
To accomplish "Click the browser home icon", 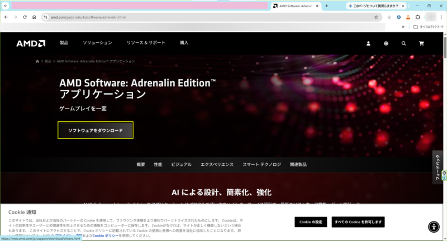I will 34,17.
